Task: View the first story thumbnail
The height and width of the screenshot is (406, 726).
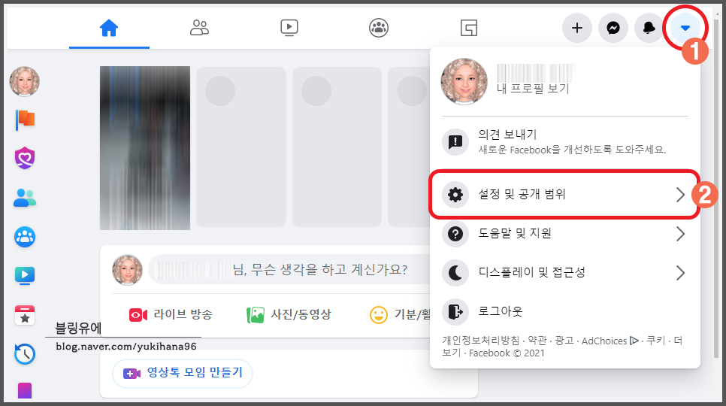Action: click(145, 148)
